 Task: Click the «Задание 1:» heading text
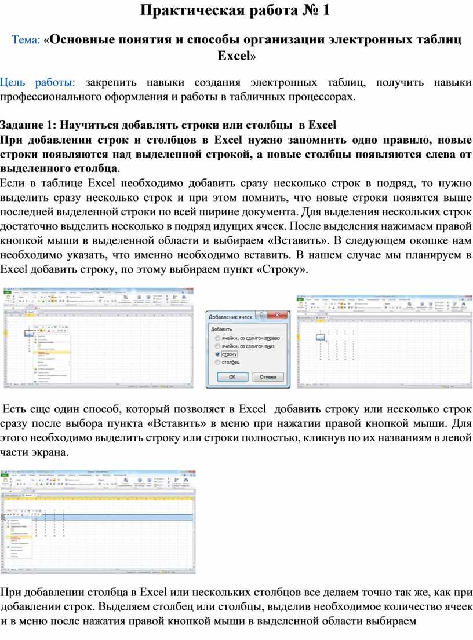(28, 125)
